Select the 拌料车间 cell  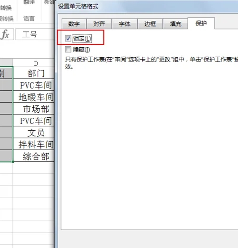(x=34, y=144)
